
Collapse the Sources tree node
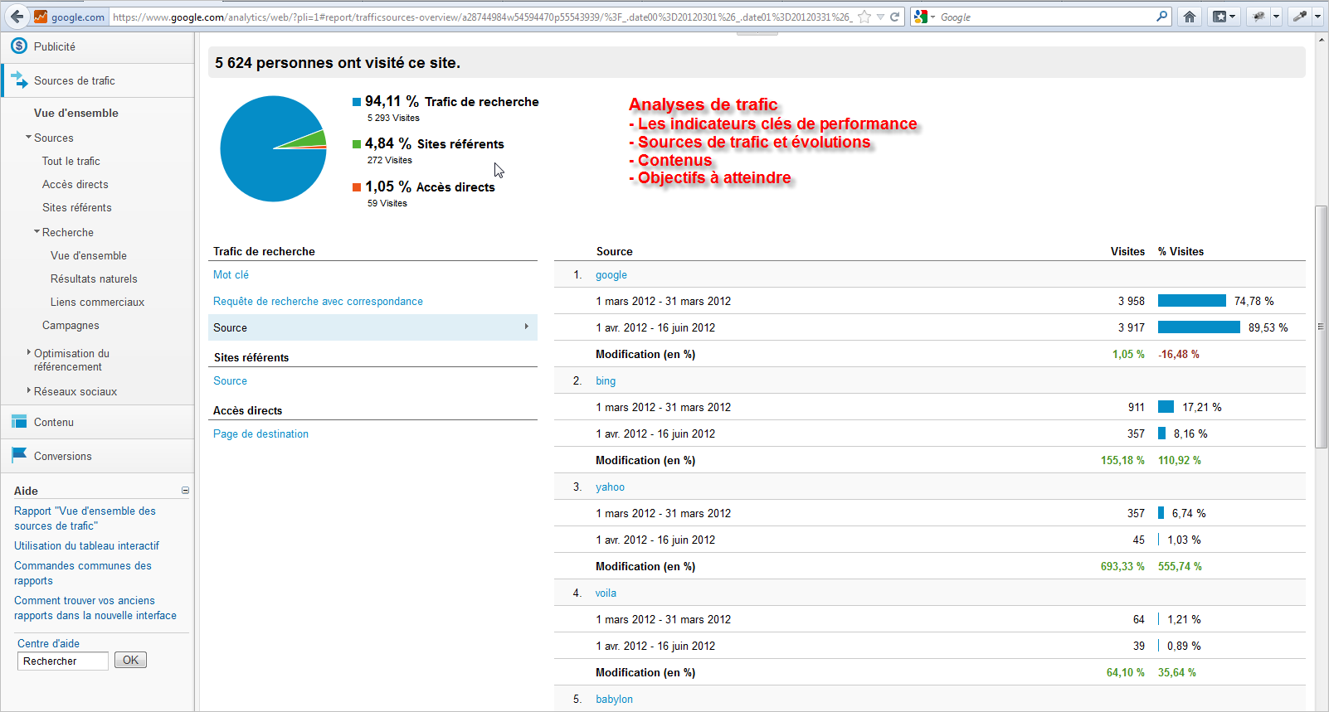tap(28, 138)
